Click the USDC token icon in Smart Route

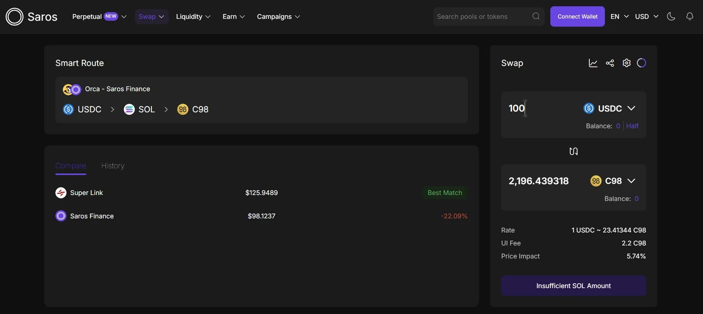[68, 109]
